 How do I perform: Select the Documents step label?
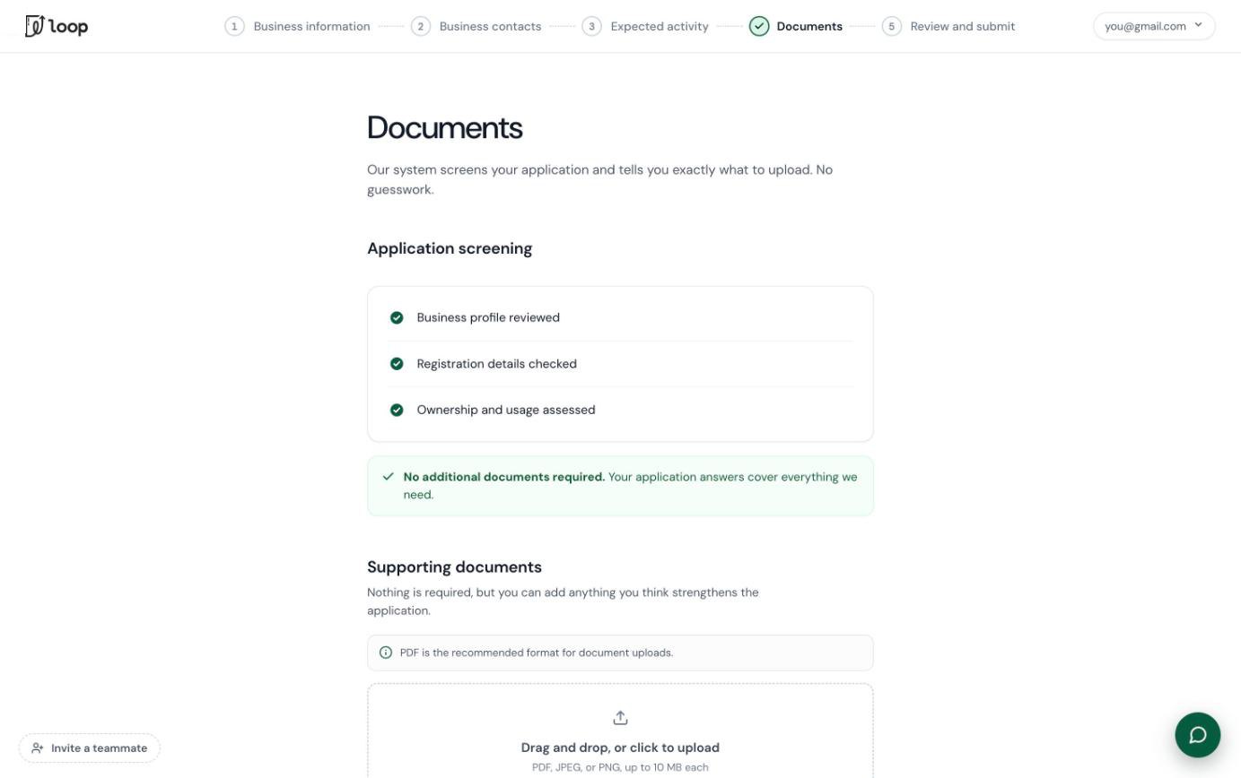pyautogui.click(x=809, y=26)
